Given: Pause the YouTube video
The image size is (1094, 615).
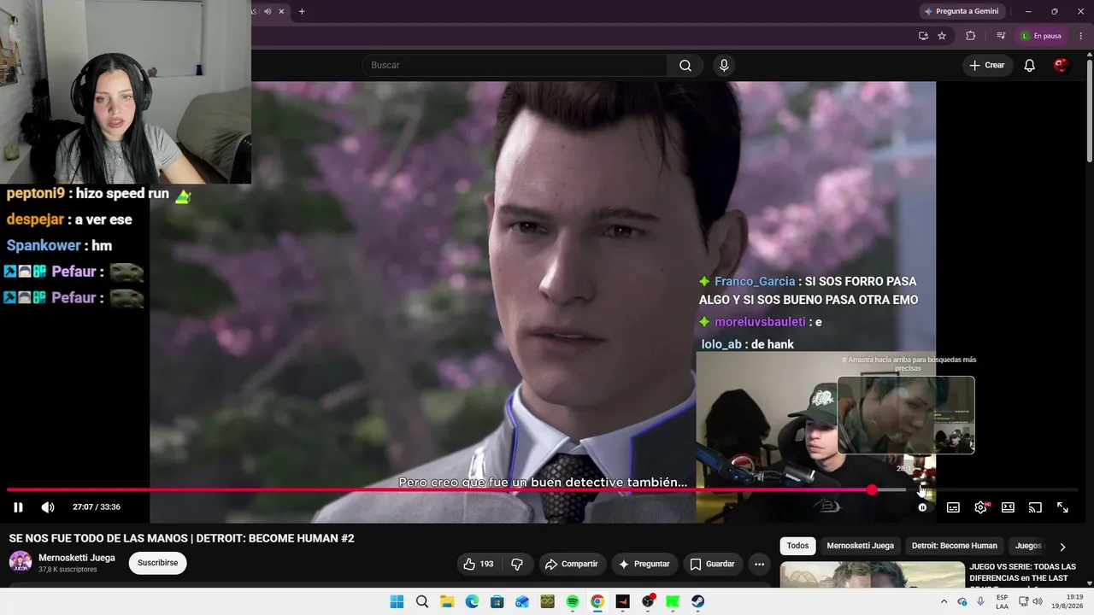Looking at the screenshot, I should (x=18, y=507).
